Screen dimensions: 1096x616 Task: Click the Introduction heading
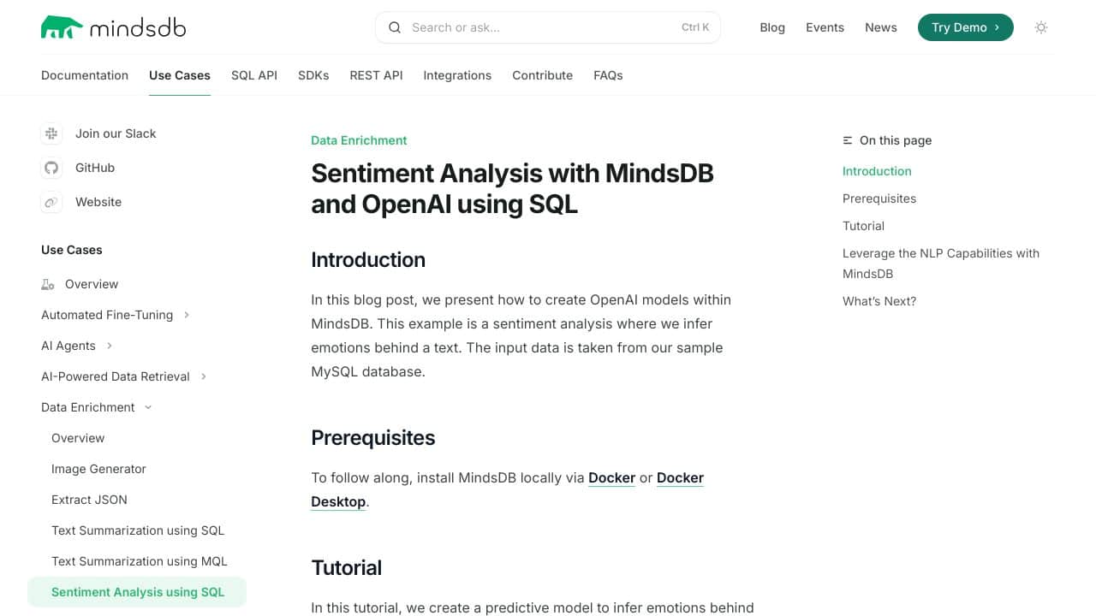[368, 260]
